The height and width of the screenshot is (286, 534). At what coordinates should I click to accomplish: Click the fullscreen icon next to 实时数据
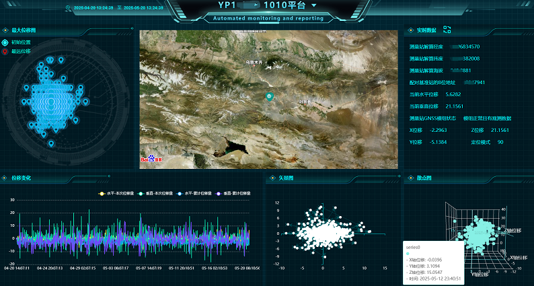point(447,30)
